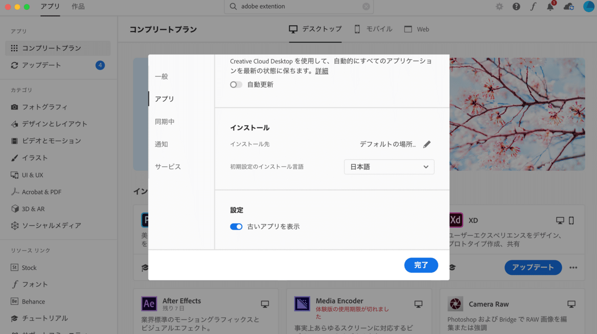Open the cloud sync status icon

tap(569, 7)
